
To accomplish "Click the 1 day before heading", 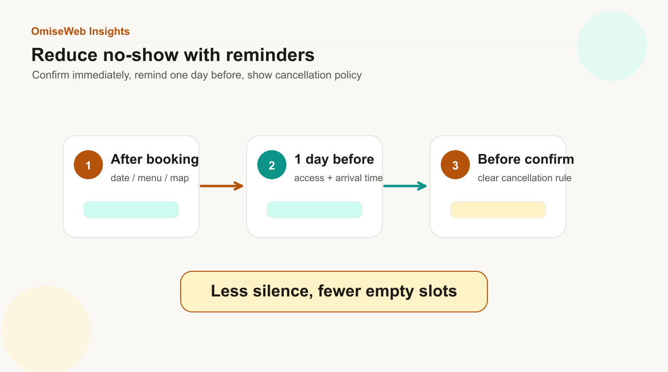I will coord(334,159).
